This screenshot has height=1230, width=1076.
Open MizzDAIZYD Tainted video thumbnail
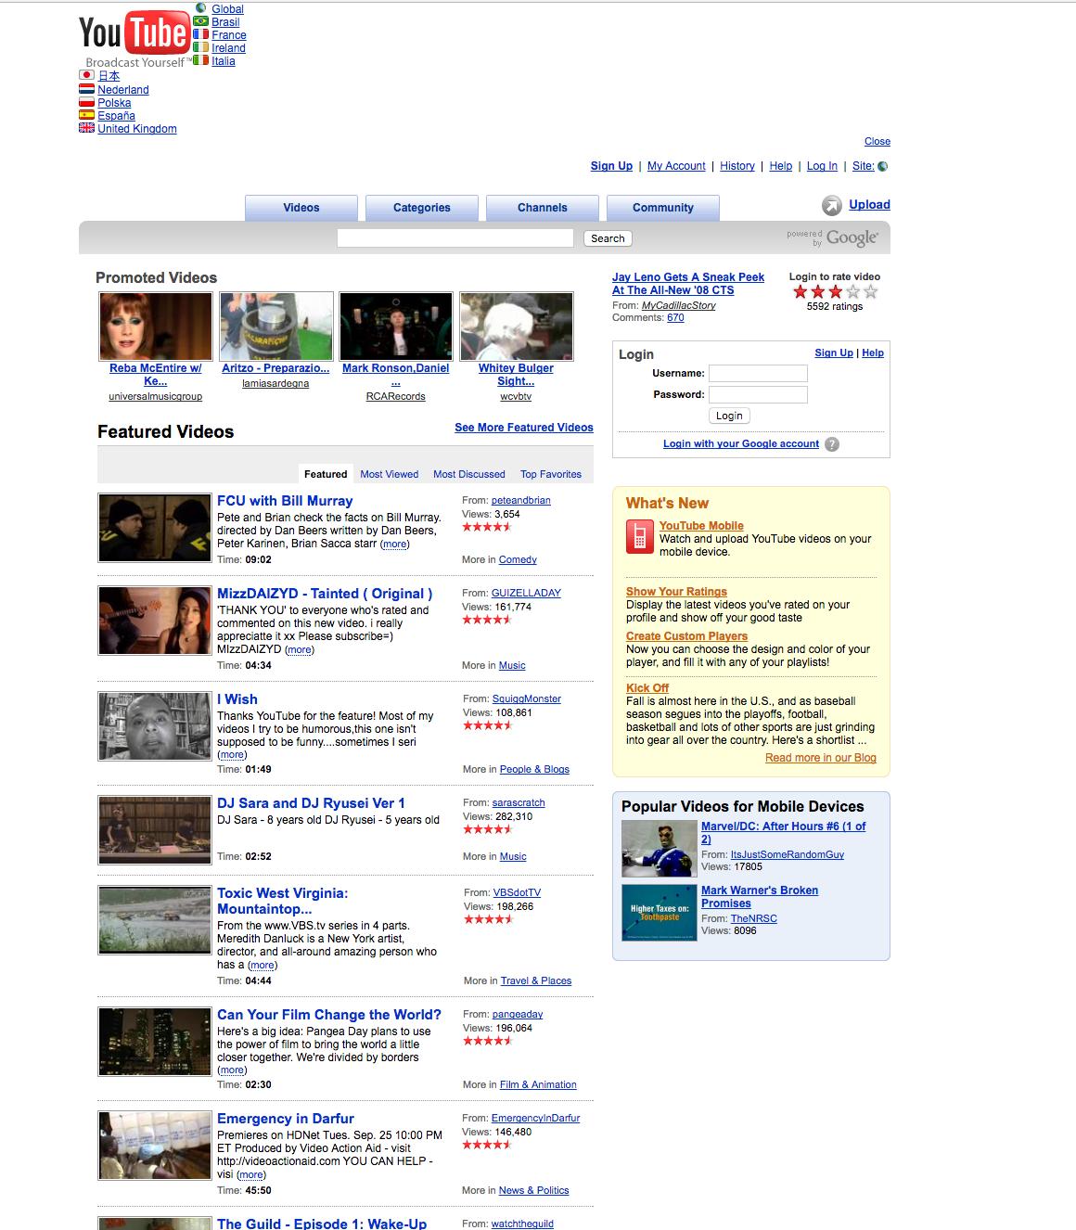click(x=155, y=621)
